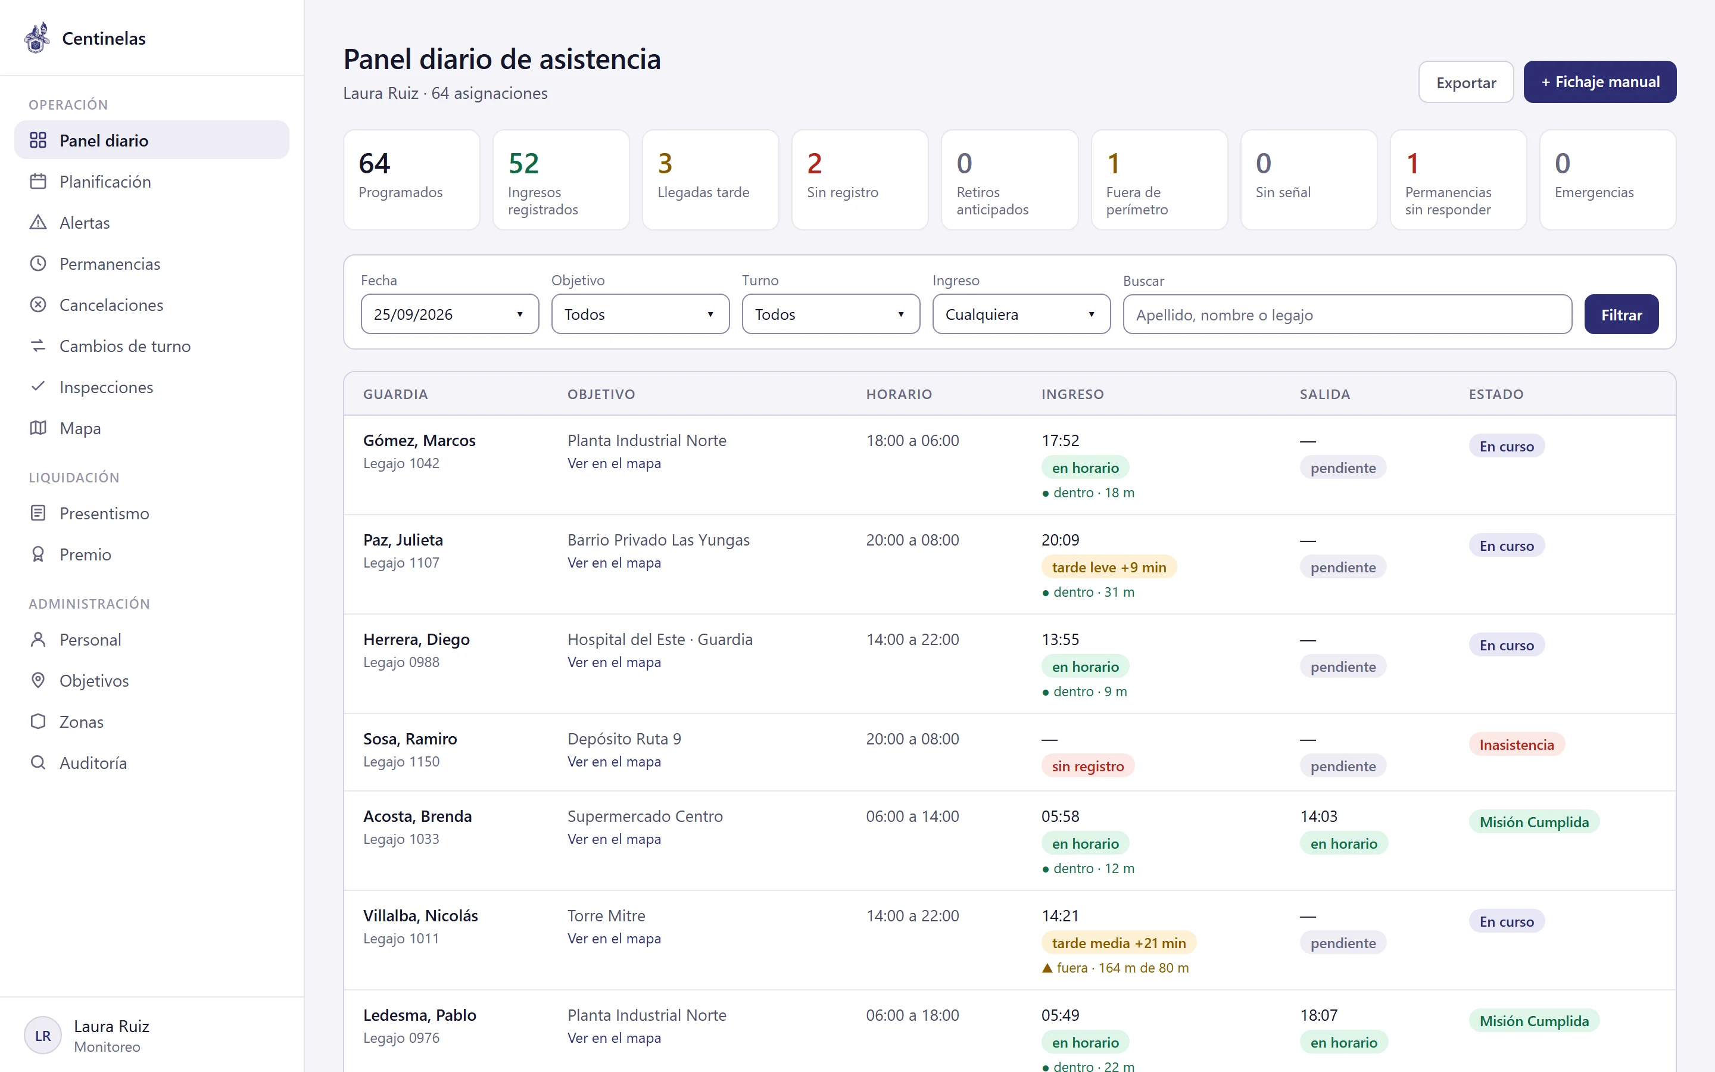
Task: Click the Inspecciones checkmark icon
Action: click(38, 387)
